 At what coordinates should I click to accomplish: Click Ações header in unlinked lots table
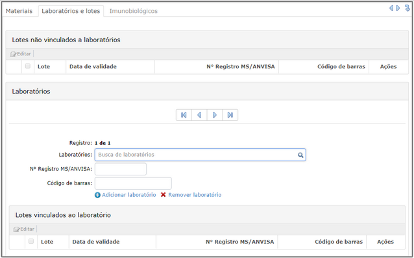pos(389,67)
